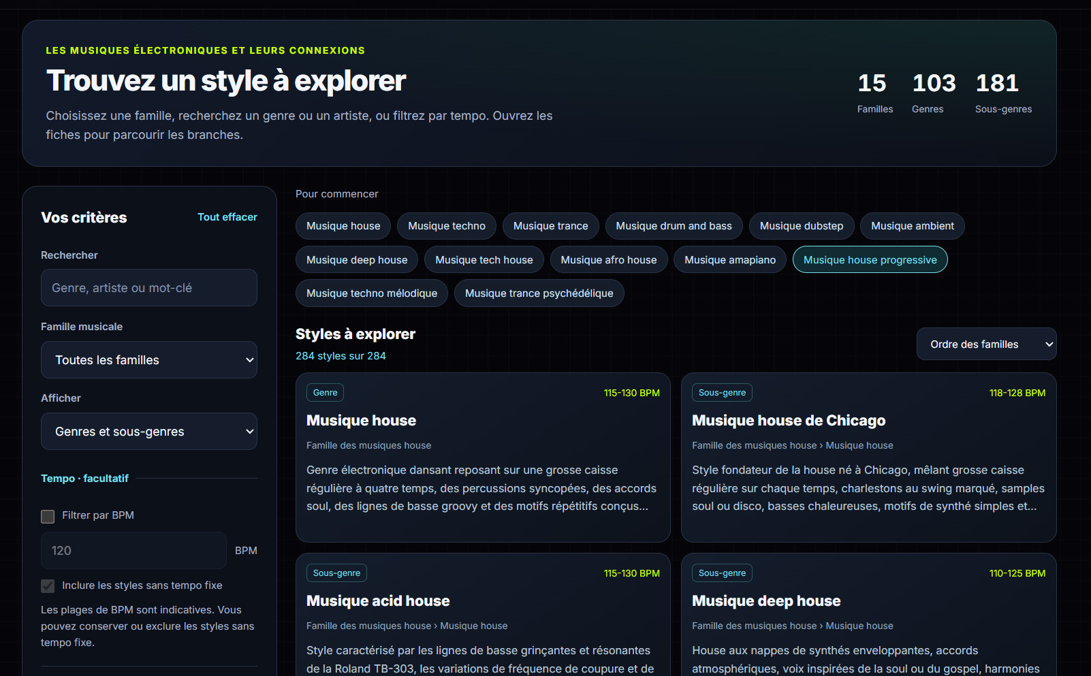Click Sous-genre badge on Musique house de Chicago
The height and width of the screenshot is (676, 1091).
[722, 393]
